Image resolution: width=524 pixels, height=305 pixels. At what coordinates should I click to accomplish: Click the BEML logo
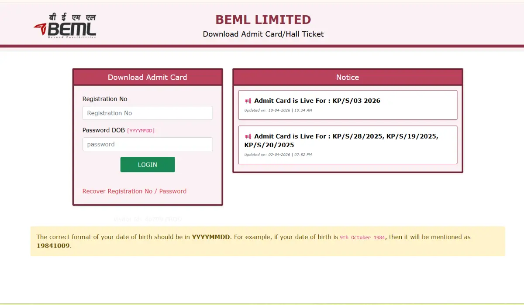point(65,26)
